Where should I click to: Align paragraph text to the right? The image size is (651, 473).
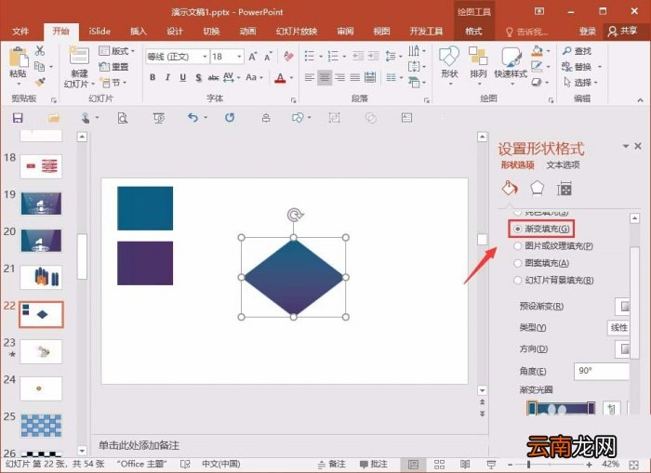click(339, 77)
